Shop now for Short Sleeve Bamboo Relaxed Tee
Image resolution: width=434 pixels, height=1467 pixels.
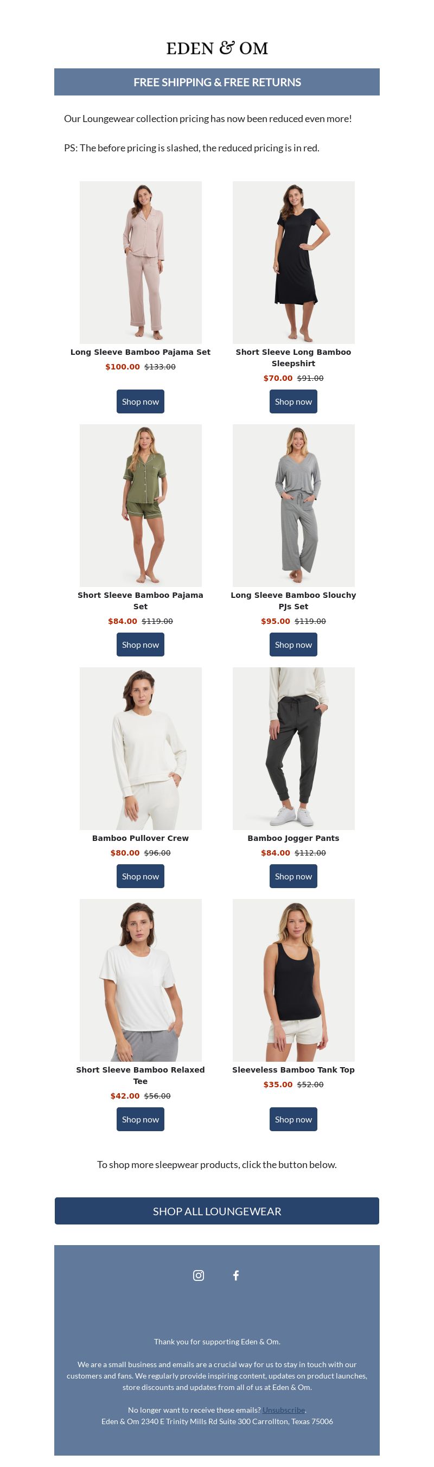[x=140, y=1119]
